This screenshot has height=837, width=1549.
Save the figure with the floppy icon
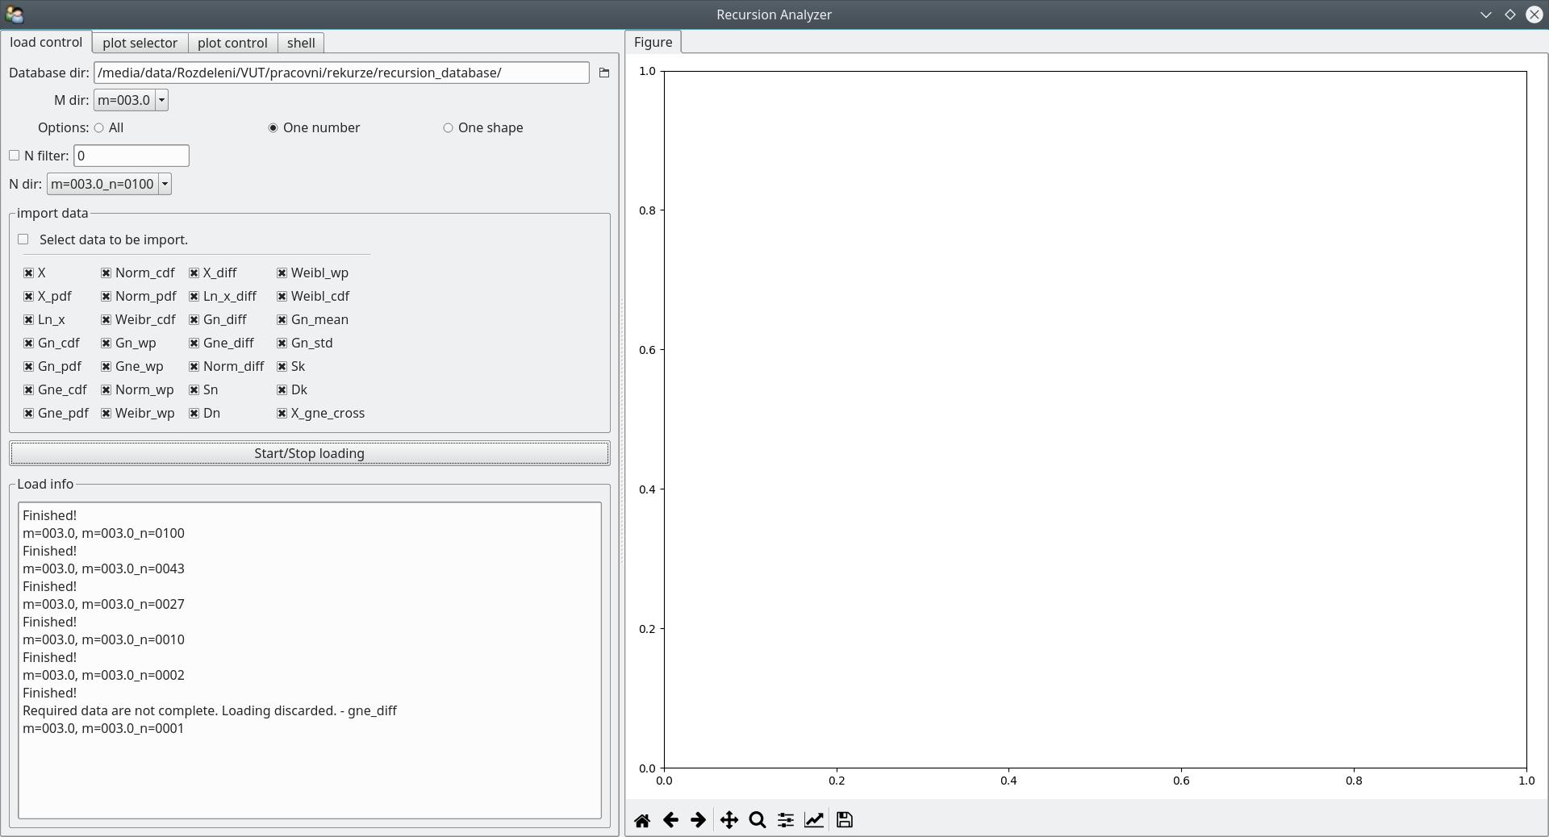[x=845, y=820]
